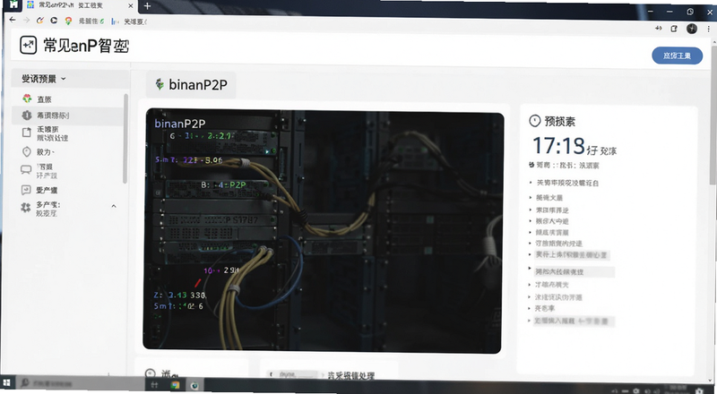
Task: Open the blue bar-chart bookmark
Action: point(115,21)
